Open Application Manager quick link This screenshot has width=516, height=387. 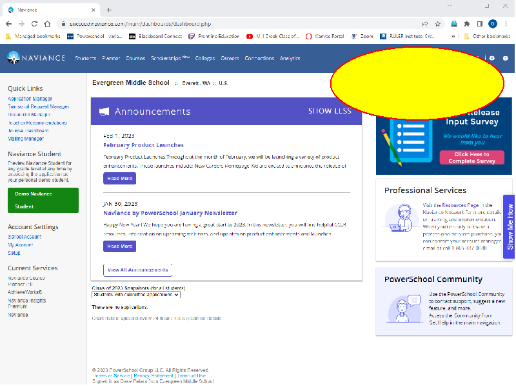click(30, 99)
